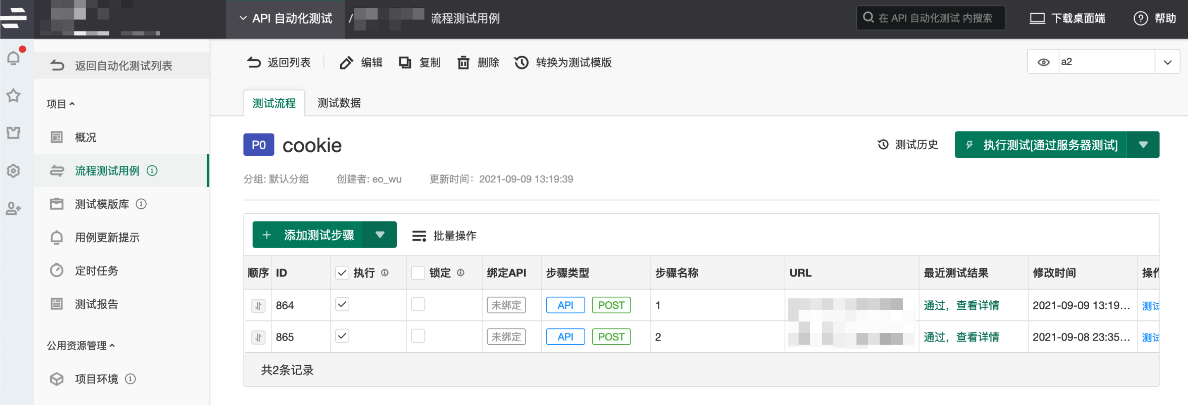Click the edit pencil icon in toolbar
Viewport: 1188px width, 405px height.
point(346,62)
